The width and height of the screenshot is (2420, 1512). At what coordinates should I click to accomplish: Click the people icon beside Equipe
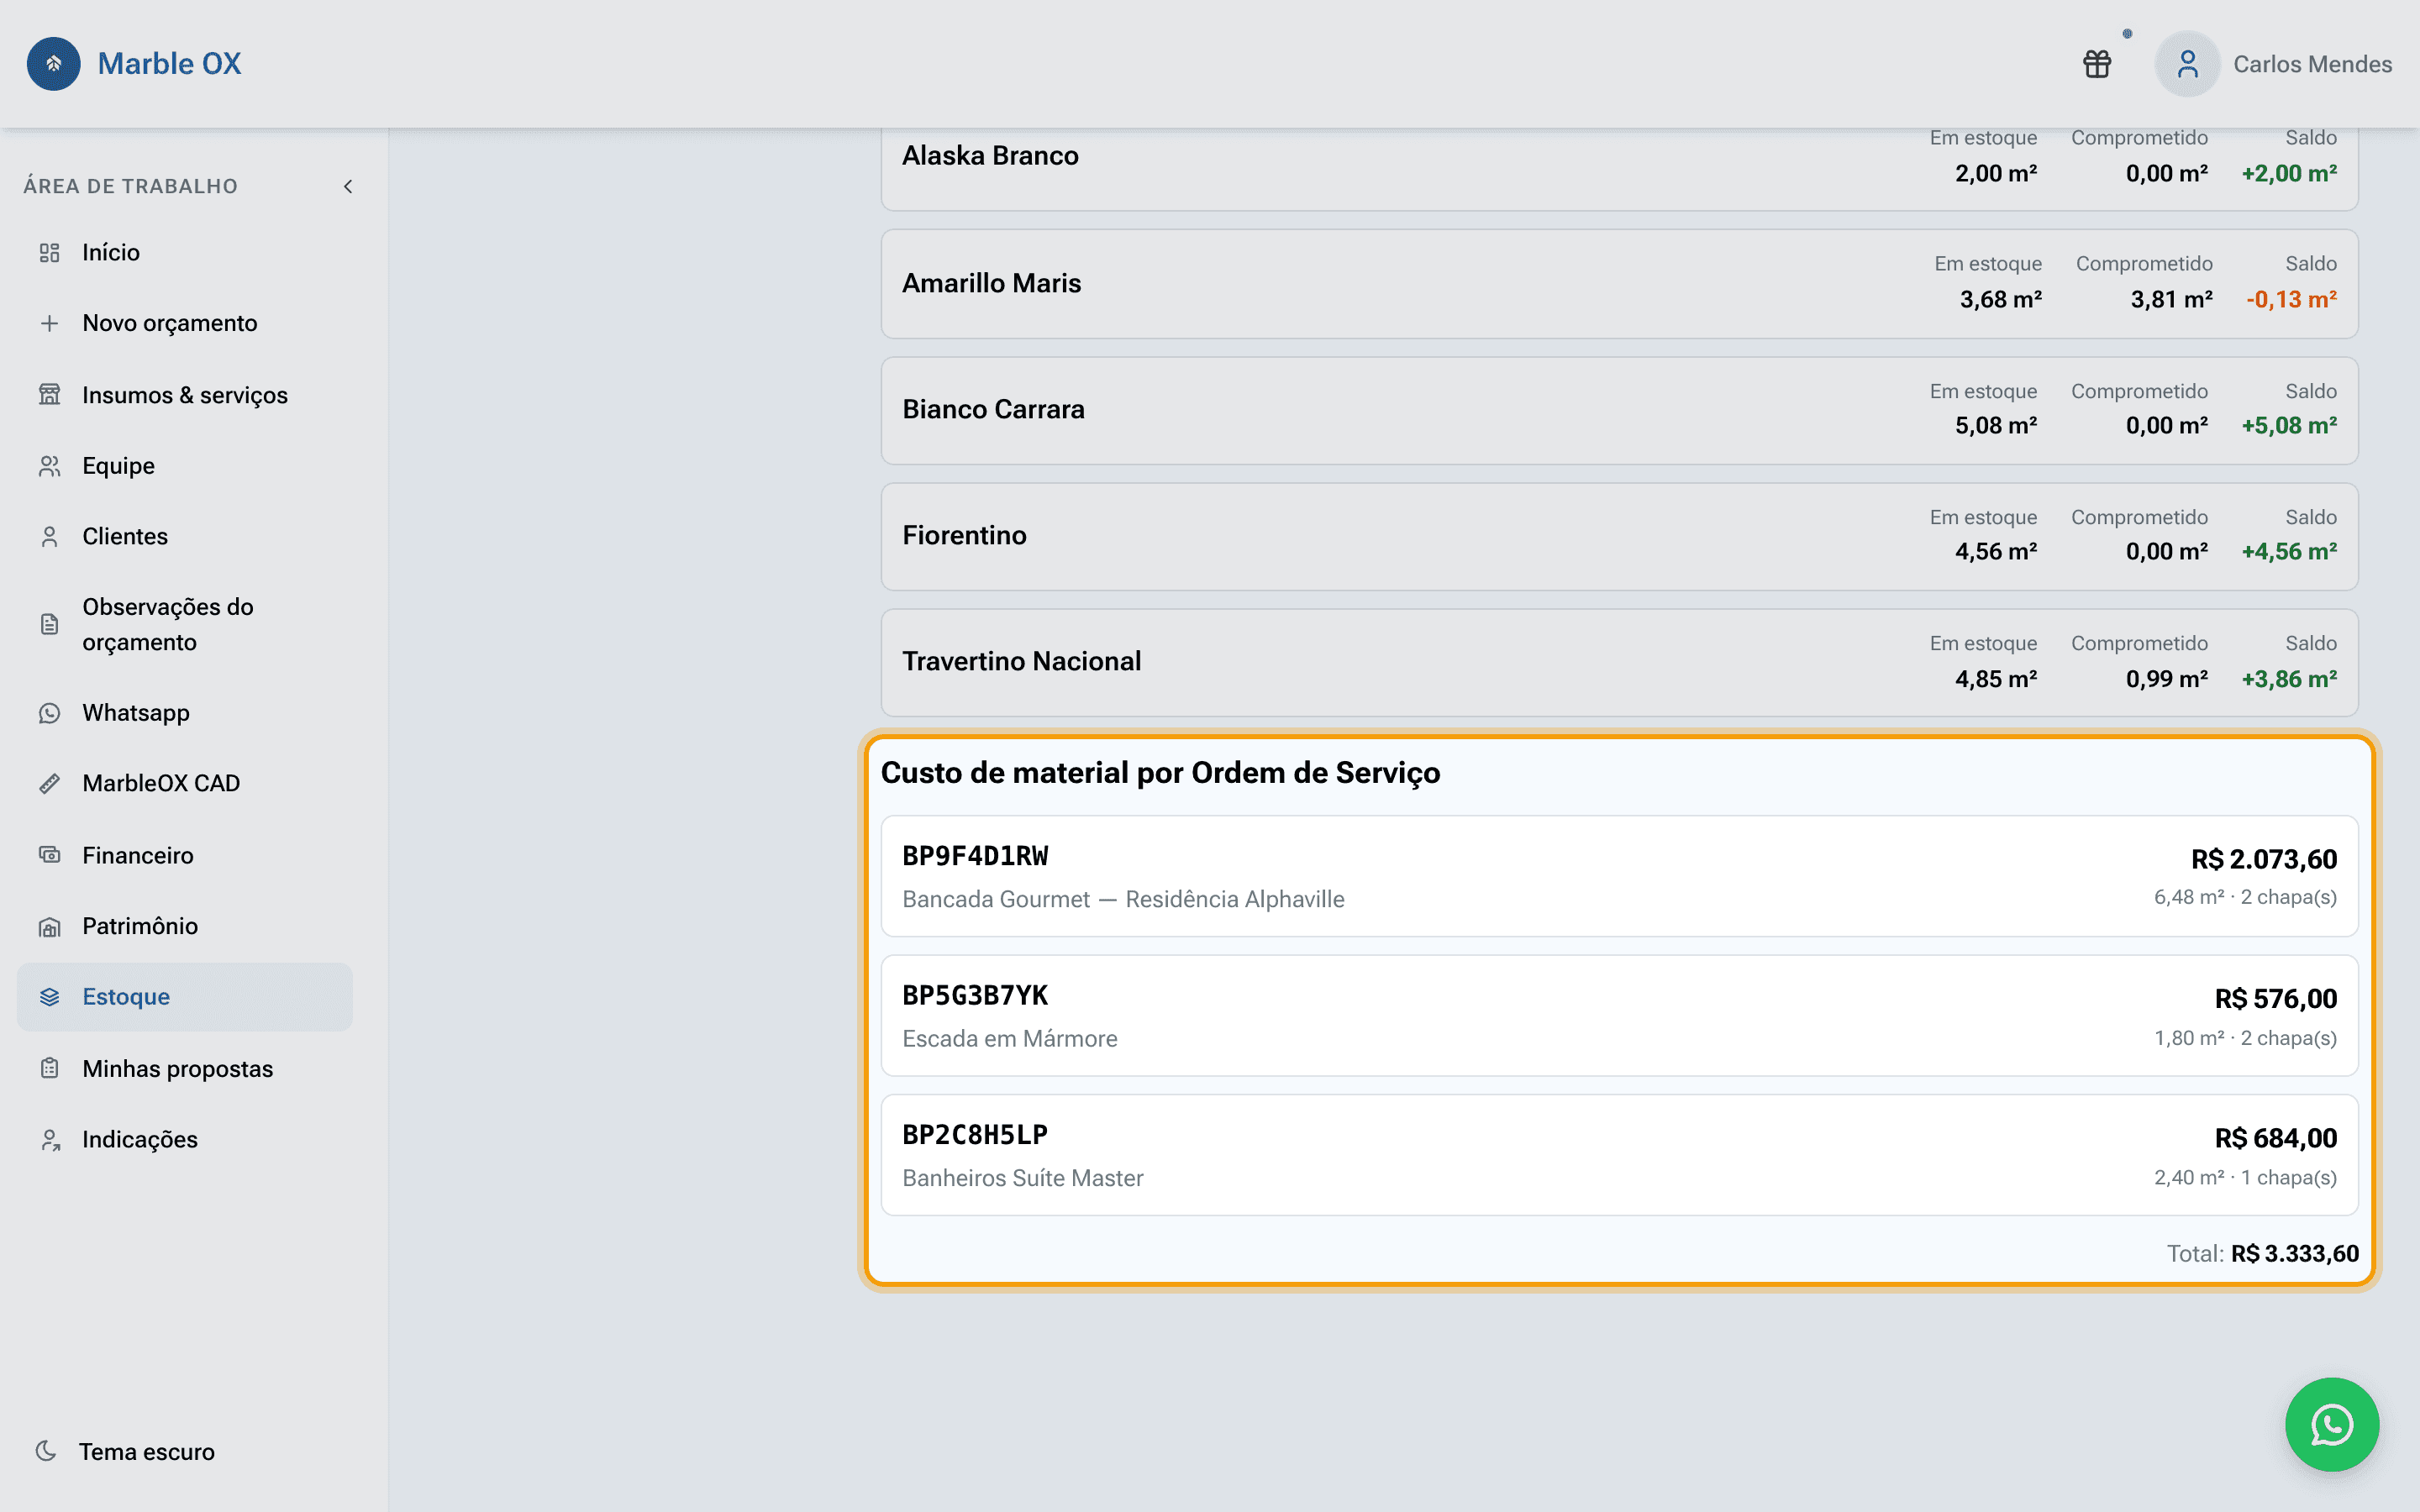coord(49,466)
